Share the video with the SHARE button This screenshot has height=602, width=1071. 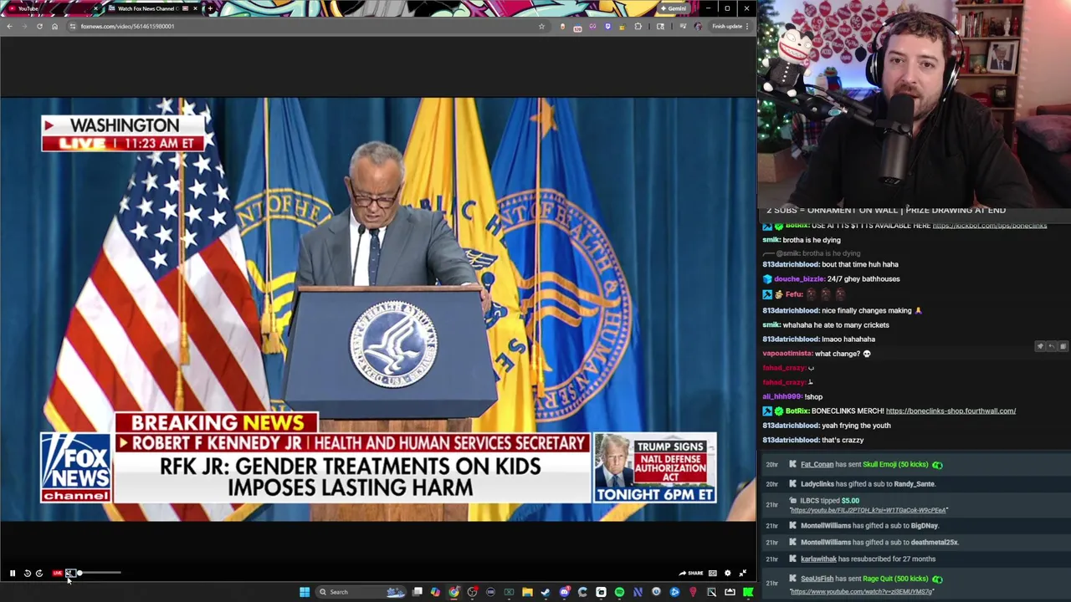click(x=691, y=574)
